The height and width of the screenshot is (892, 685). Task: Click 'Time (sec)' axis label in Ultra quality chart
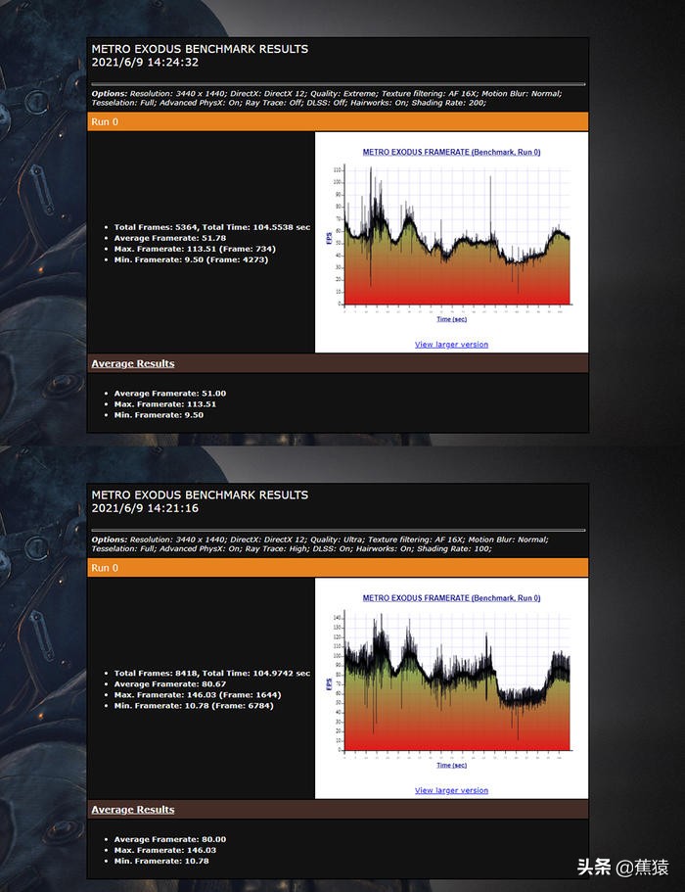tap(451, 765)
